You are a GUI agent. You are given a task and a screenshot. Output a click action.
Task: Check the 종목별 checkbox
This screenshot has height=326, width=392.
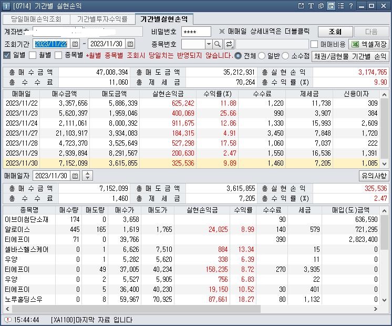(58, 55)
